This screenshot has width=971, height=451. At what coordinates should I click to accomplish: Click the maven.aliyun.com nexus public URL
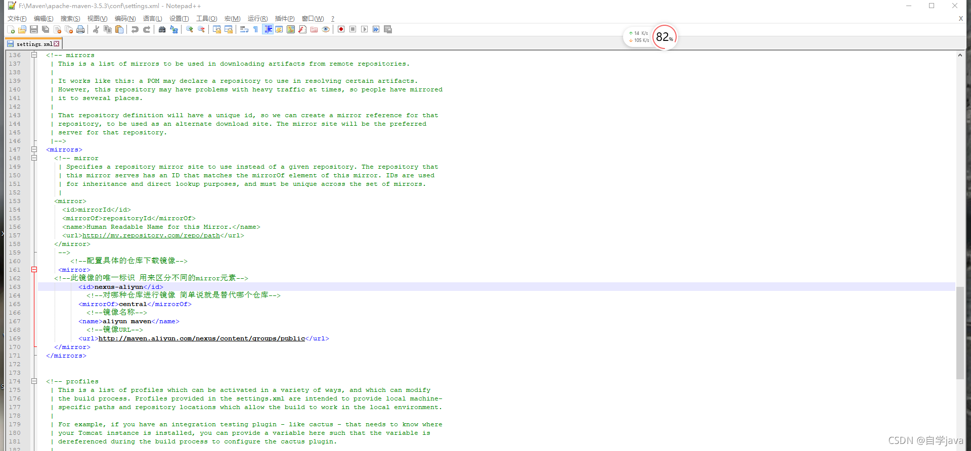pyautogui.click(x=202, y=338)
